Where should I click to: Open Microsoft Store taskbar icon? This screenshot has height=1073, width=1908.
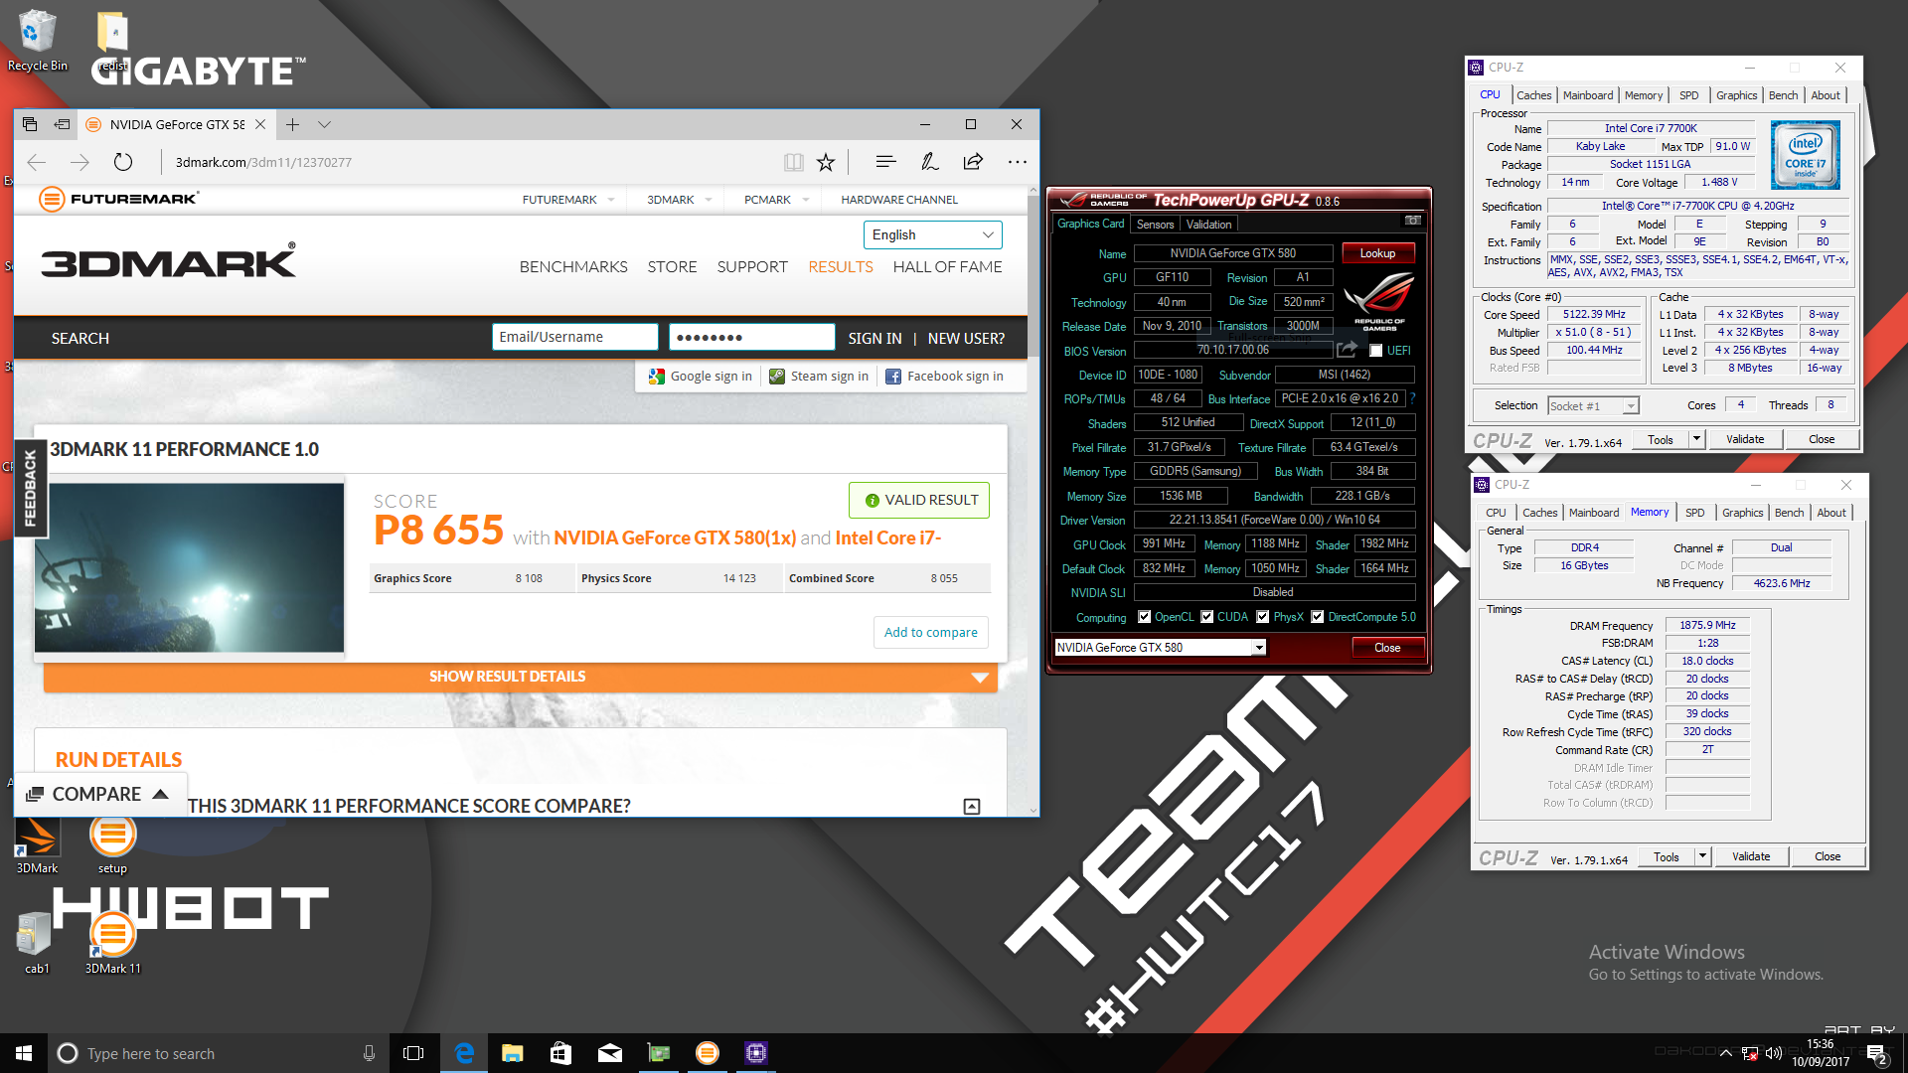(x=561, y=1053)
